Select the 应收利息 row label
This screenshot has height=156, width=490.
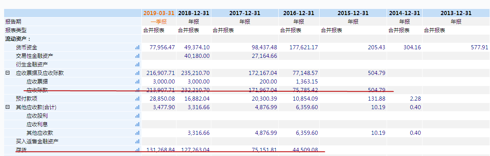(37, 124)
